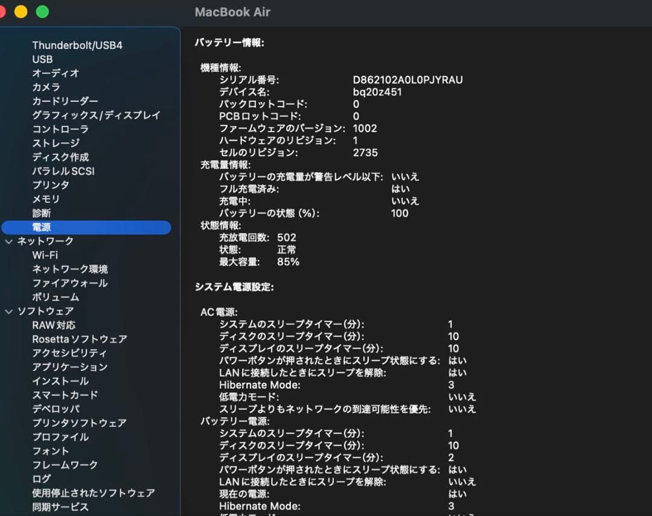652x516 pixels.
Task: Select カードリーダー in the sidebar
Action: click(x=65, y=101)
